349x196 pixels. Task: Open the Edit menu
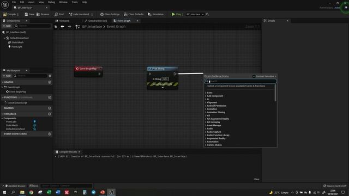(x=22, y=2)
